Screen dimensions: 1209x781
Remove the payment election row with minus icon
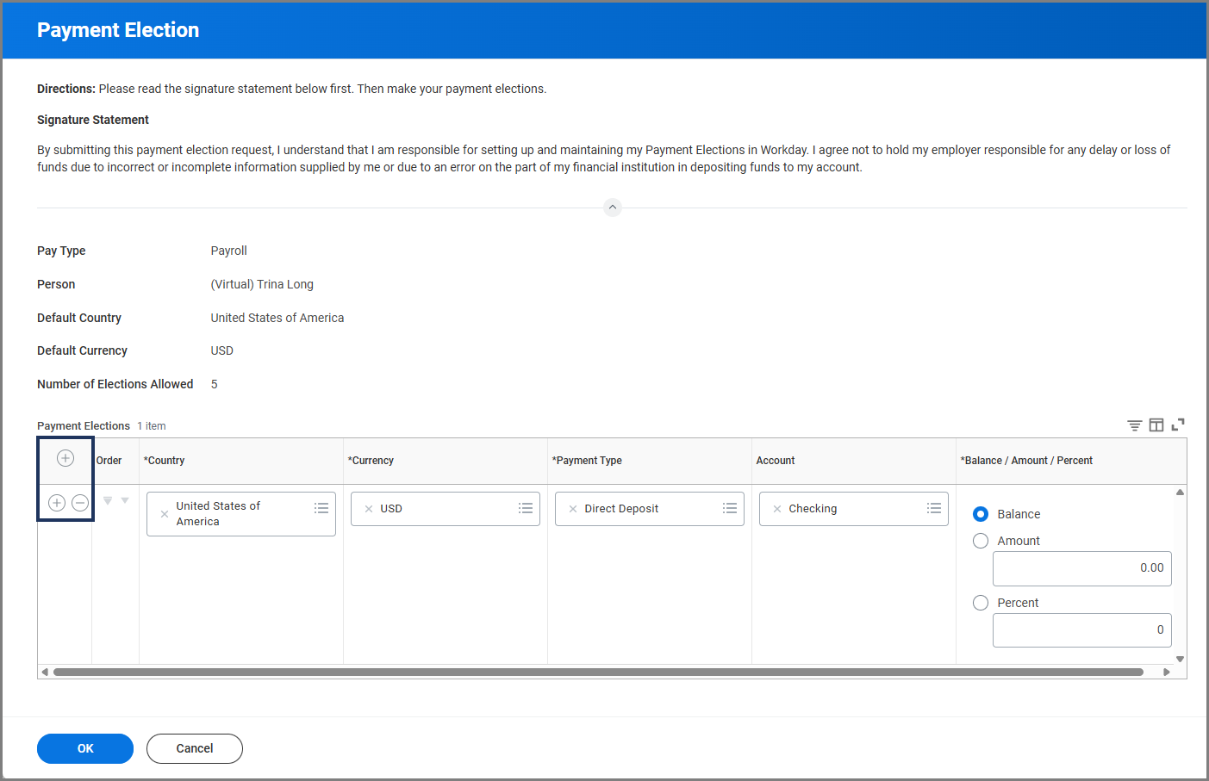80,503
